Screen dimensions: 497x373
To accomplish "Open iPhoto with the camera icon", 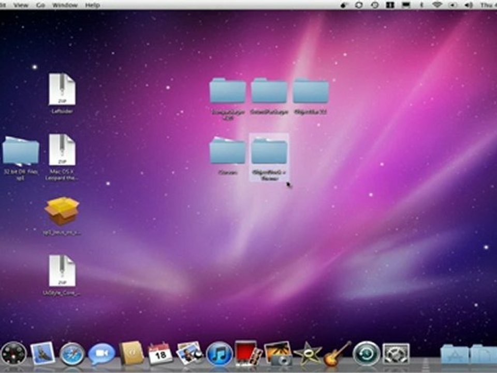I will point(279,353).
